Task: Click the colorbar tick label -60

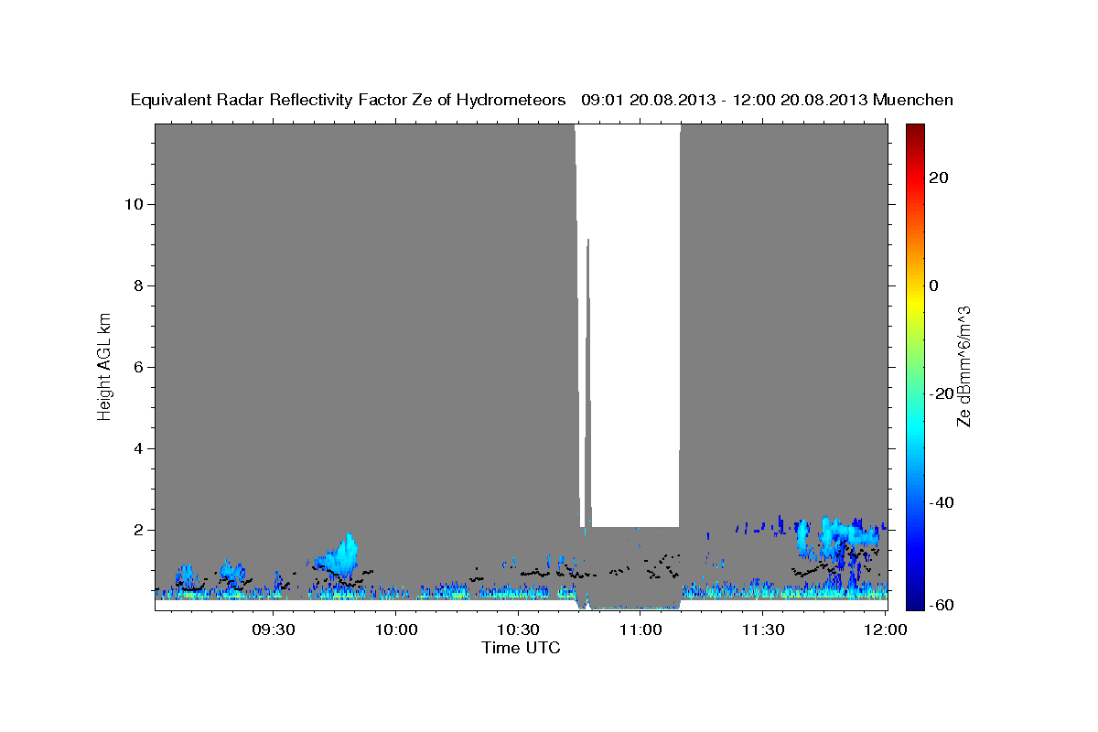Action: (942, 605)
